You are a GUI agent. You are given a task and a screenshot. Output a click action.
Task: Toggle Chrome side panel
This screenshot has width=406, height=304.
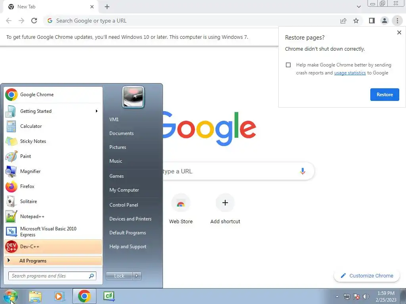(x=372, y=21)
